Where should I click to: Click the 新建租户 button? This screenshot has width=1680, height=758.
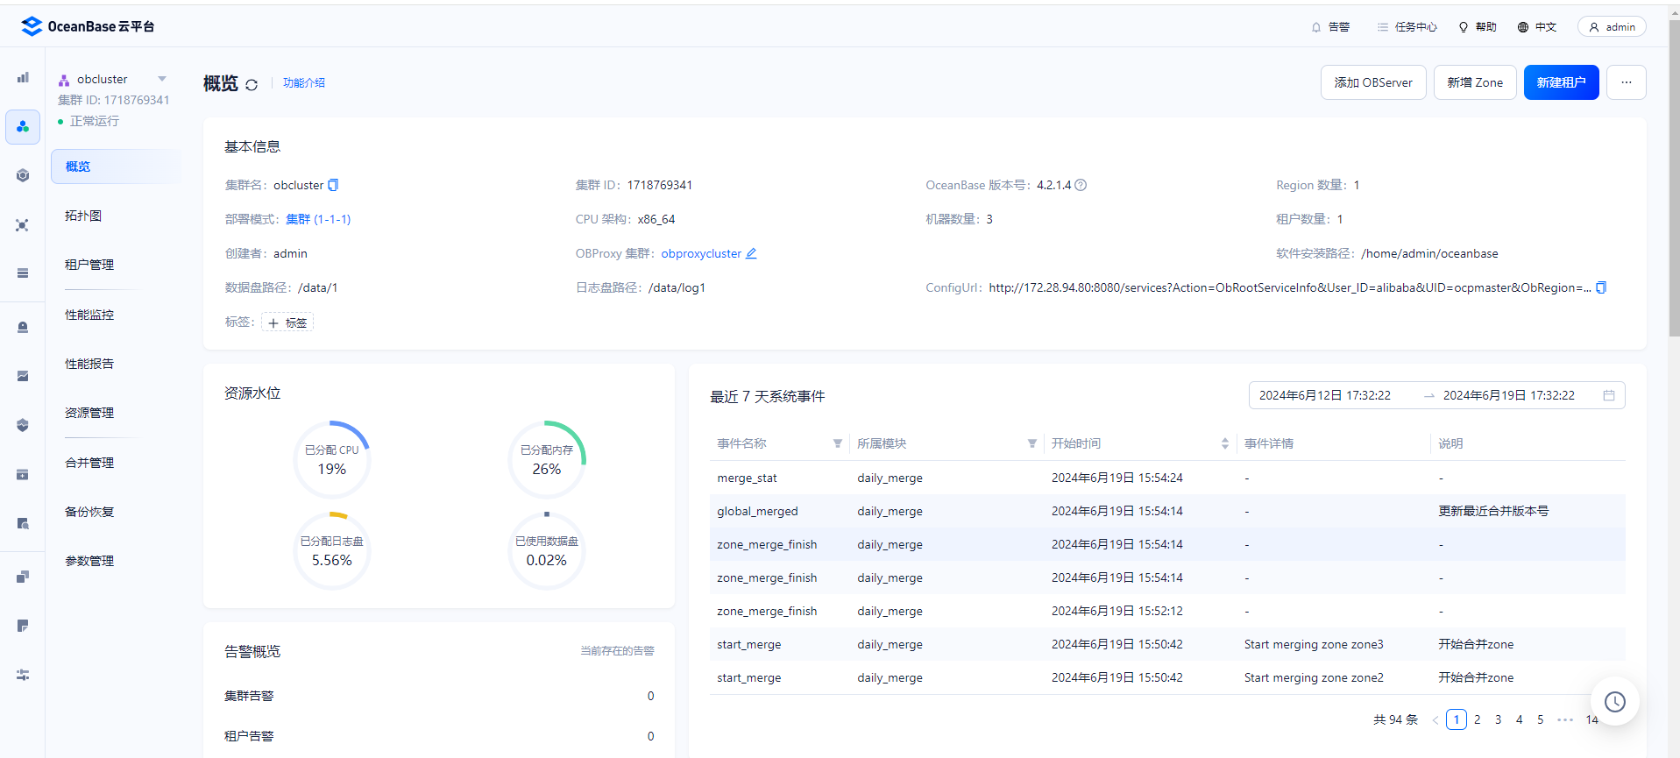[1561, 82]
